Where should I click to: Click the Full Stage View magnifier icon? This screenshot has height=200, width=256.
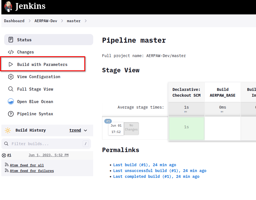(11, 89)
